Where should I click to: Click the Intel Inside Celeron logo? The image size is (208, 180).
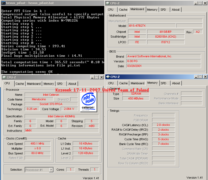tap(88, 102)
